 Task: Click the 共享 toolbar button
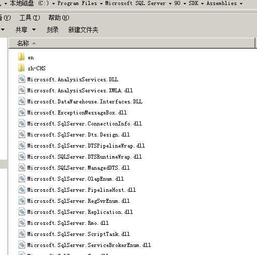pyautogui.click(x=21, y=30)
